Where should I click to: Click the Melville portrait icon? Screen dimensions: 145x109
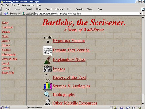coord(48,102)
